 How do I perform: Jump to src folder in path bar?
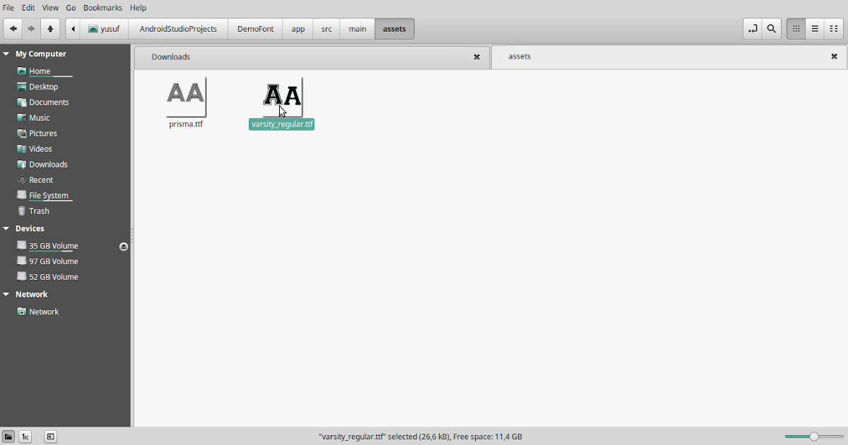click(x=326, y=29)
